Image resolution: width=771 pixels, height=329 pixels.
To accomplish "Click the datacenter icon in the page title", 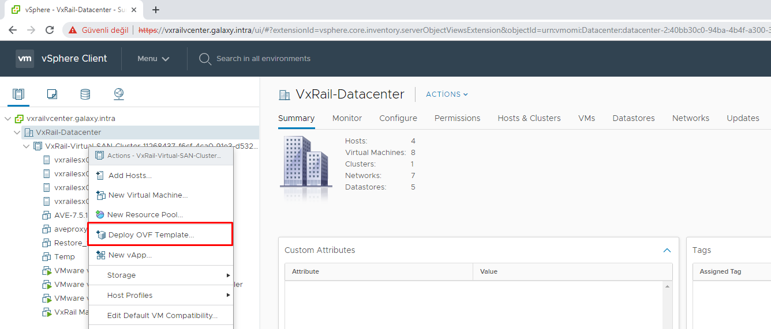I will [284, 94].
